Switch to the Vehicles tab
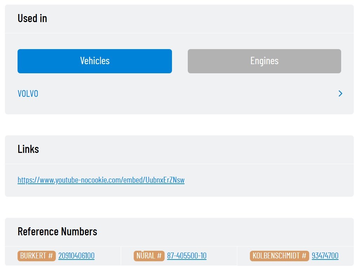 95,61
